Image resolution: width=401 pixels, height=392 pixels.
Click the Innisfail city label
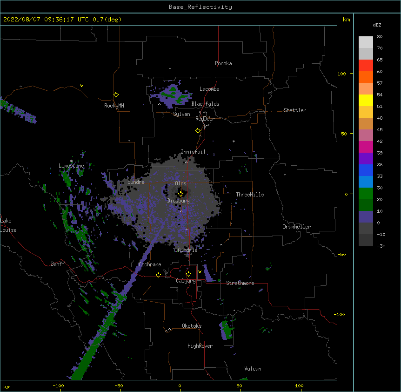193,152
